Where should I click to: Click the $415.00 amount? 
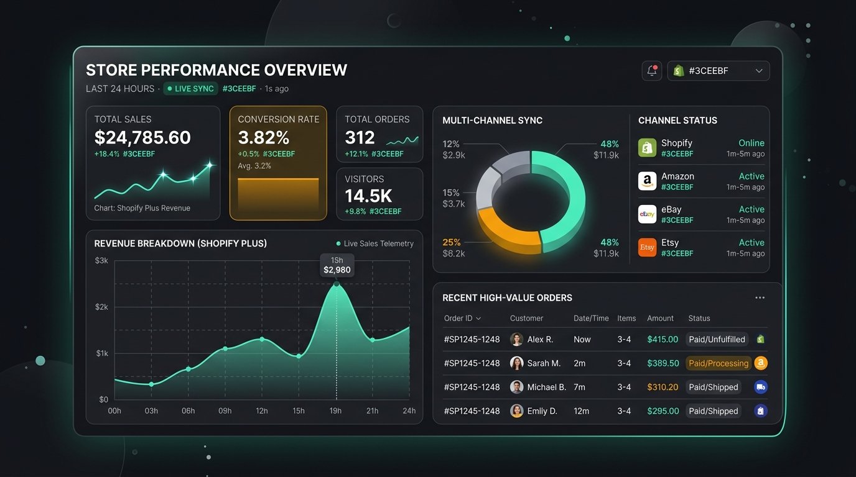tap(663, 340)
